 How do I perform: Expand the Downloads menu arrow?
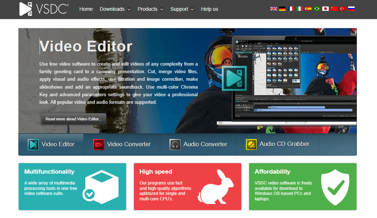pos(129,10)
